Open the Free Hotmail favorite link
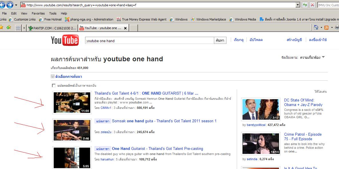 [50, 19]
